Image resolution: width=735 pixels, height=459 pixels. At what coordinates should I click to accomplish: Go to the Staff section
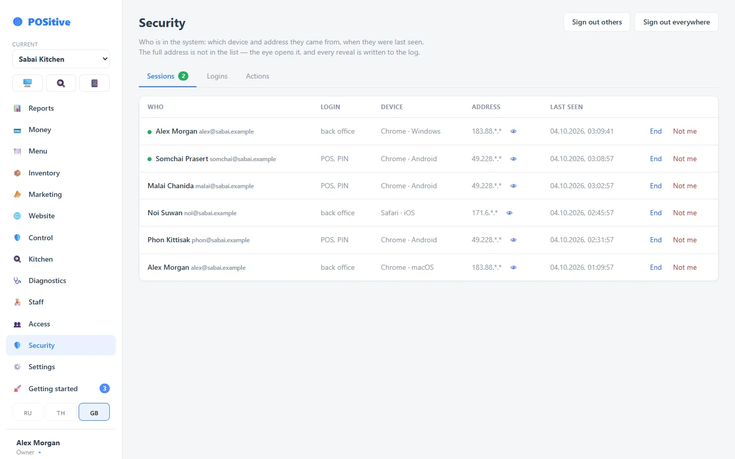[x=61, y=302]
